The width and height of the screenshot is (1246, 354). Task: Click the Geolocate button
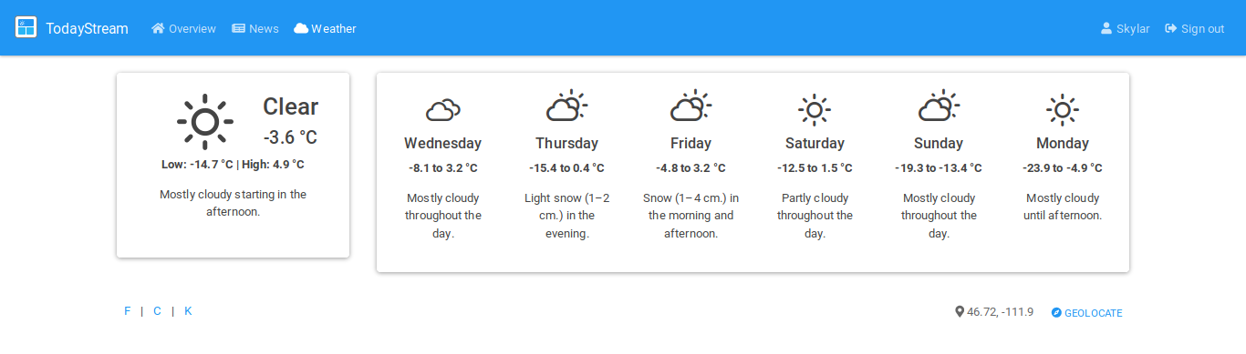pos(1086,313)
